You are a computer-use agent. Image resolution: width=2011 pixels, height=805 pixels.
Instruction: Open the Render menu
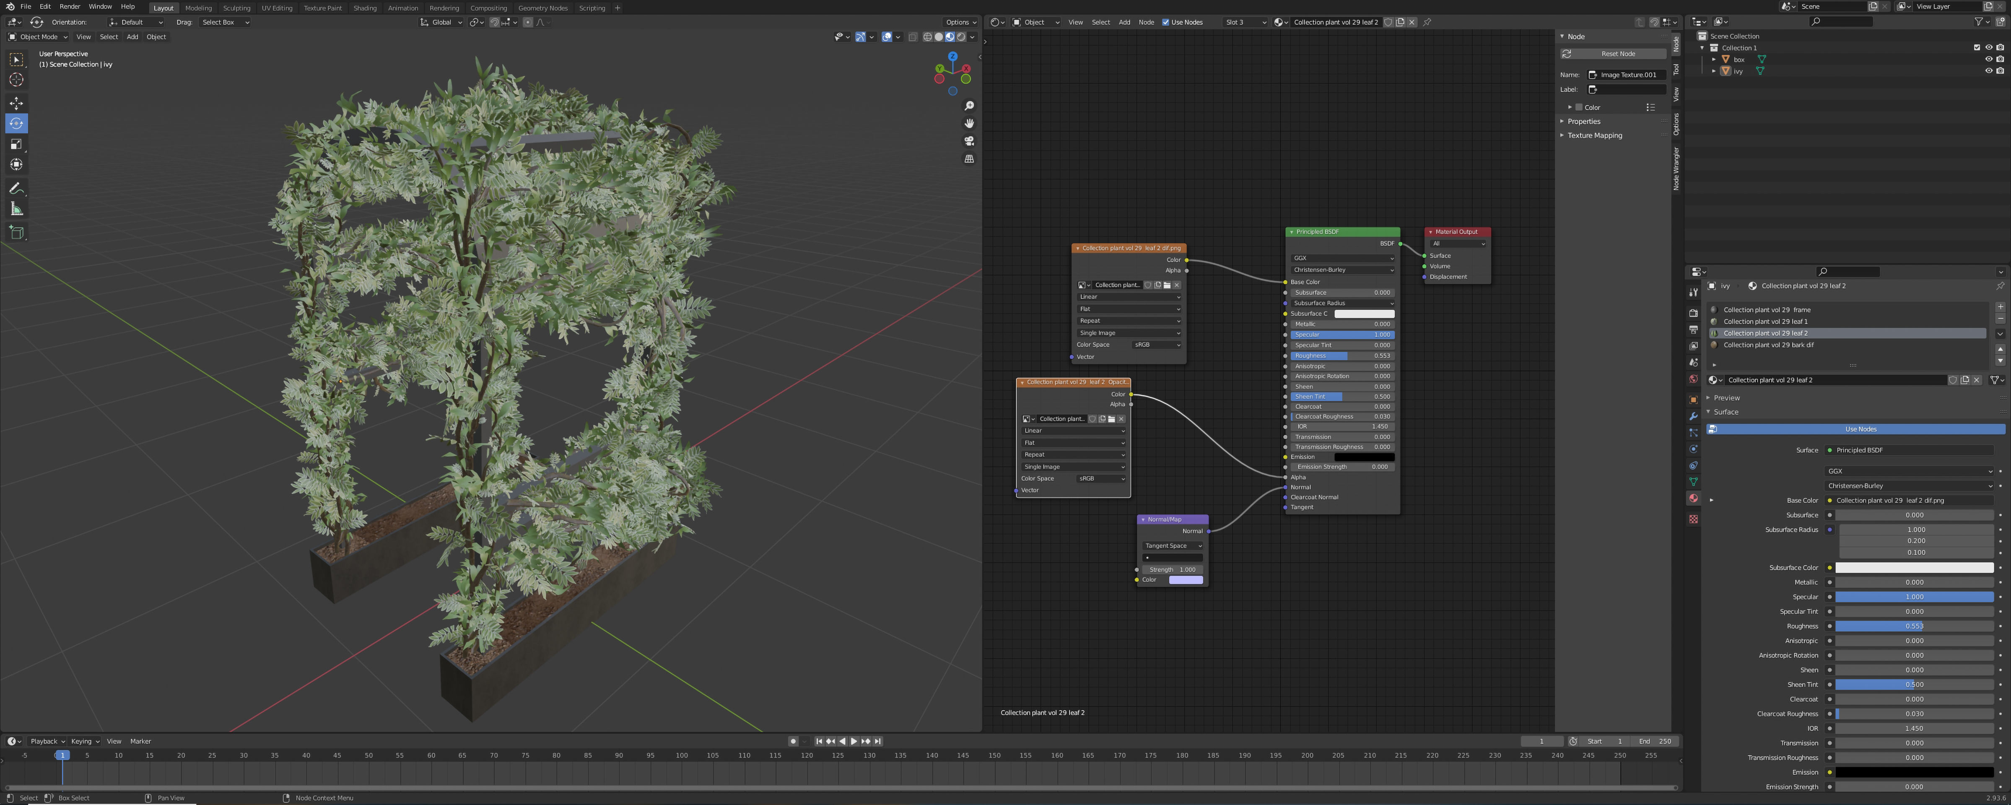coord(70,7)
